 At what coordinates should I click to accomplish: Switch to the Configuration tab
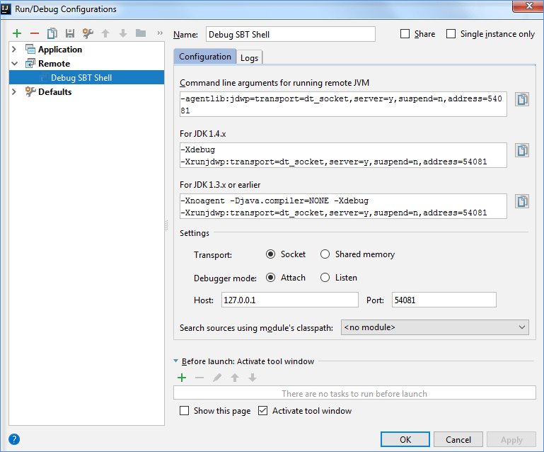pyautogui.click(x=205, y=57)
